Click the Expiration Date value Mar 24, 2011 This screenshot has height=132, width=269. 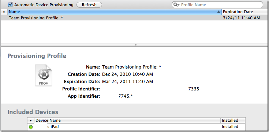pos(127,82)
